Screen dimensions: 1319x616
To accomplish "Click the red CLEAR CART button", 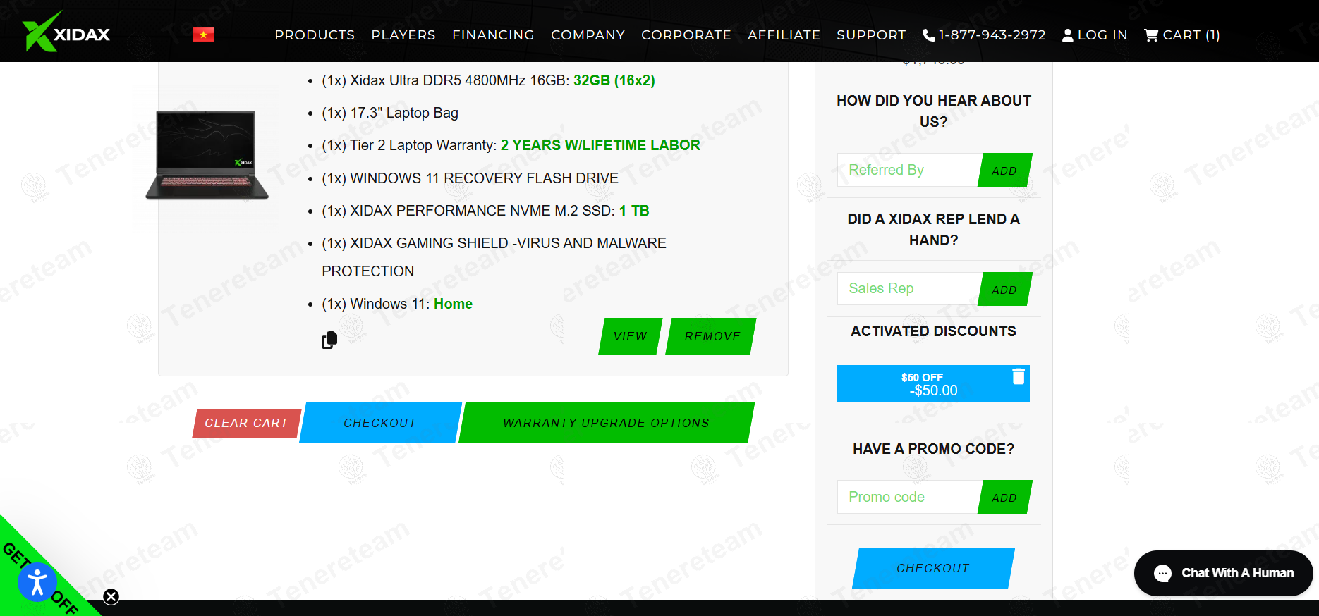I will [x=246, y=423].
